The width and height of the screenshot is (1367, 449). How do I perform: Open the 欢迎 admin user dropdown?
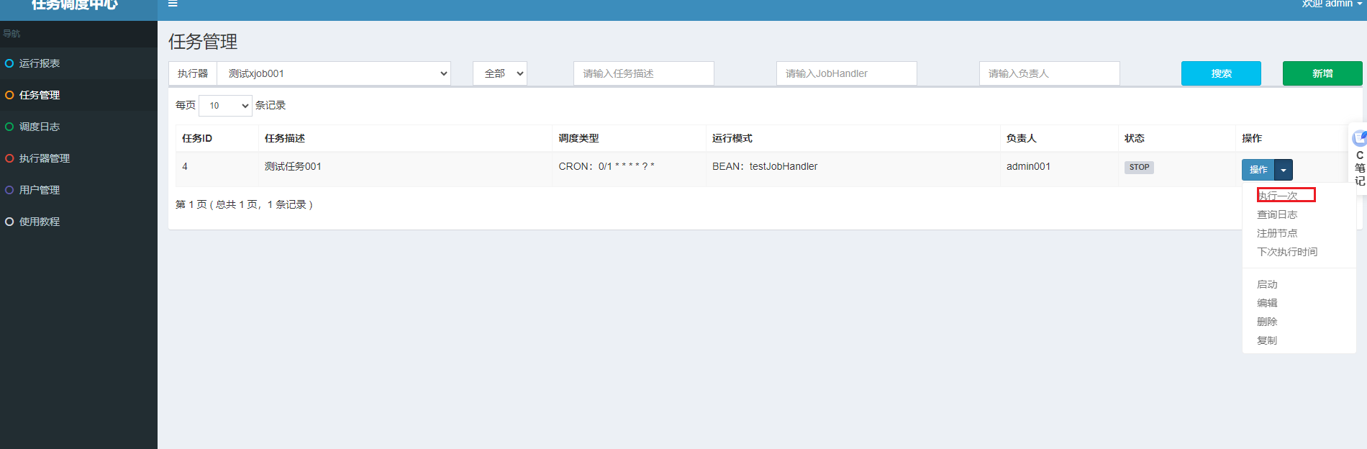point(1331,4)
